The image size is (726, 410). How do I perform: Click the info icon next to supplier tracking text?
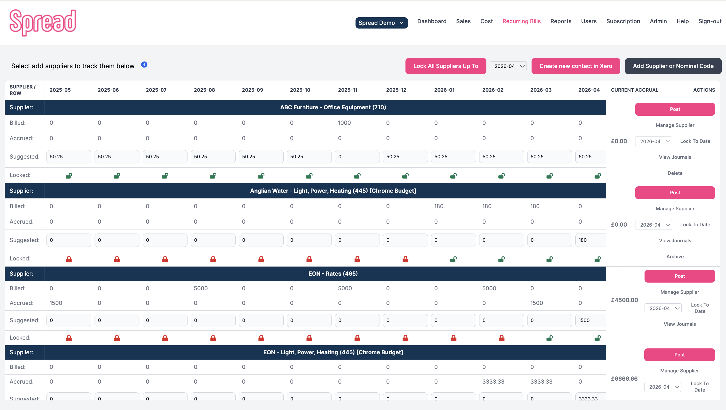tap(144, 65)
